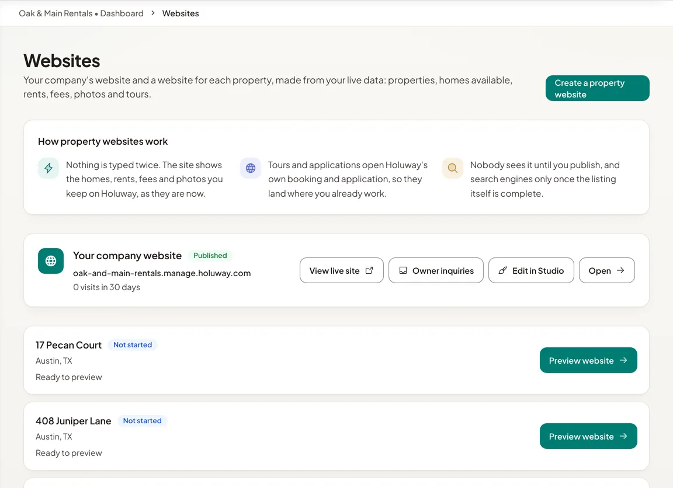Click arrow in 17 Pecan Court Preview button
This screenshot has height=488, width=673.
(x=624, y=361)
